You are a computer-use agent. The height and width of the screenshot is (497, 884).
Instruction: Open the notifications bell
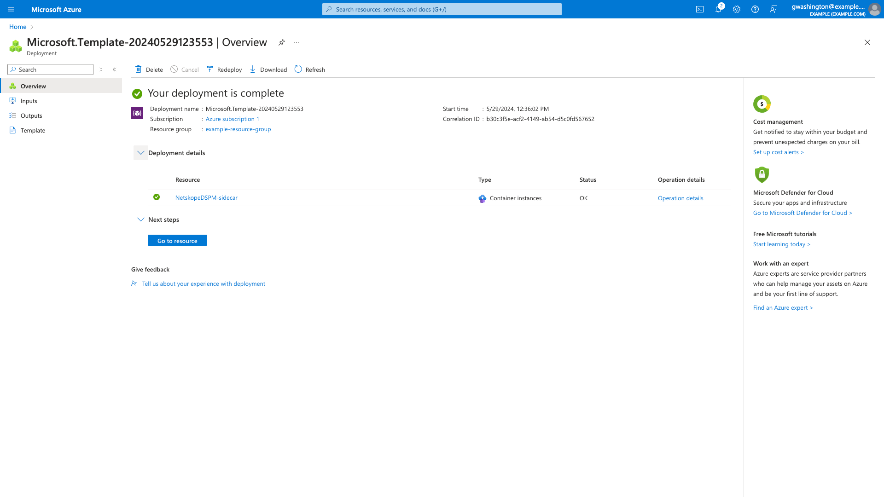[718, 9]
